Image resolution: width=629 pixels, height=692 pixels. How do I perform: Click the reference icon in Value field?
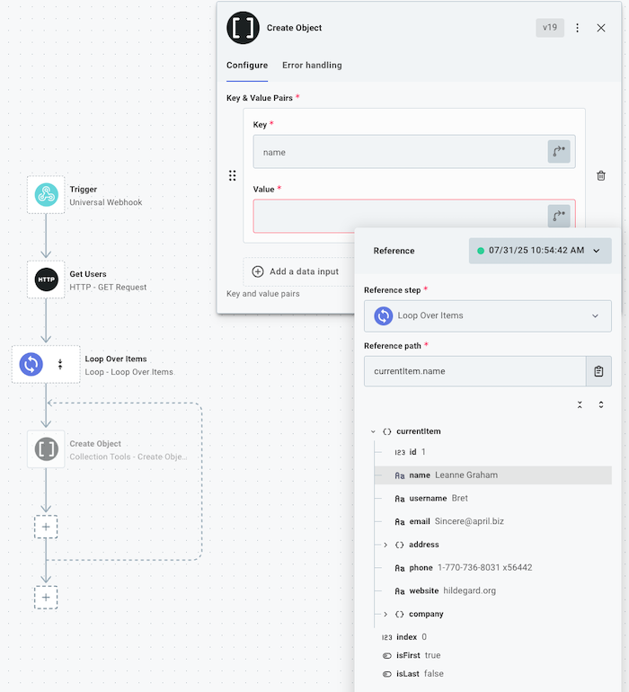pyautogui.click(x=559, y=216)
